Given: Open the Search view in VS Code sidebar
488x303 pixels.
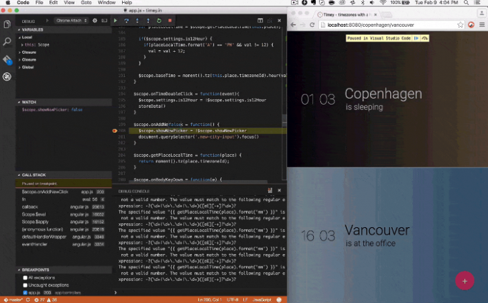Looking at the screenshot, I should point(7,41).
